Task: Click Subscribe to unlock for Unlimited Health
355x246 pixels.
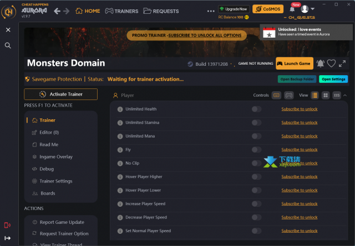Action: tap(300, 109)
